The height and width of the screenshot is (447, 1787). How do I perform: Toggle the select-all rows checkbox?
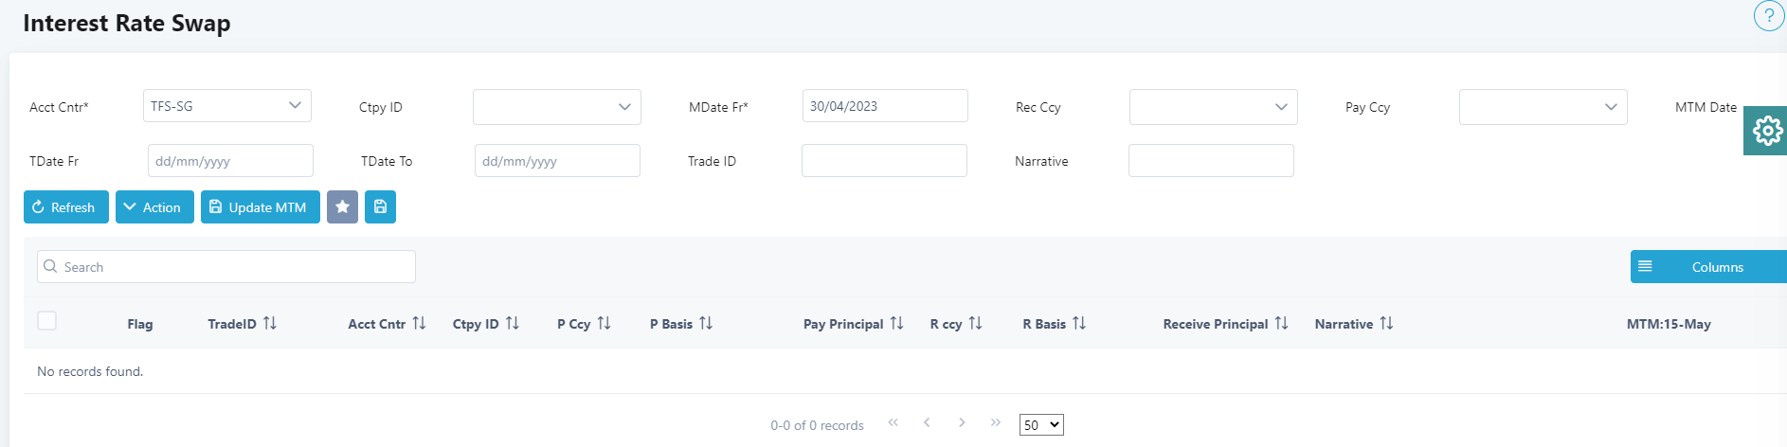pos(47,321)
